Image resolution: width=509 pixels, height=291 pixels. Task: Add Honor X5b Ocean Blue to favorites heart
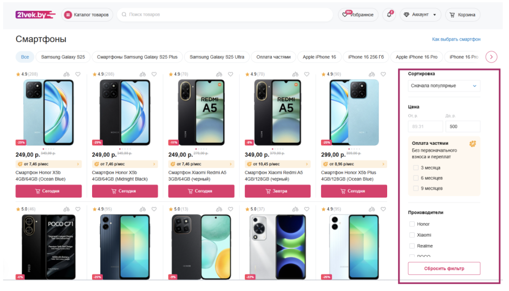coord(78,74)
